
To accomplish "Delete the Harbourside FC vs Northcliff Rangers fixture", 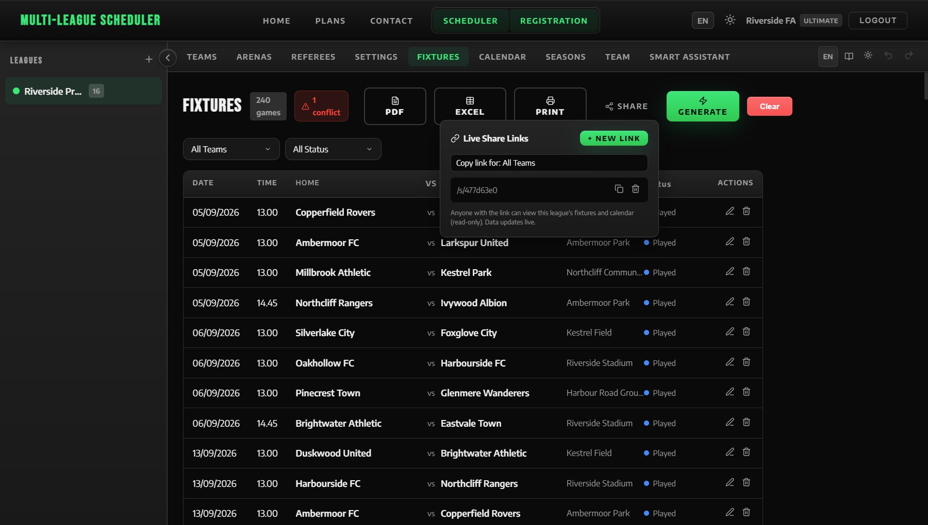I will (x=746, y=483).
